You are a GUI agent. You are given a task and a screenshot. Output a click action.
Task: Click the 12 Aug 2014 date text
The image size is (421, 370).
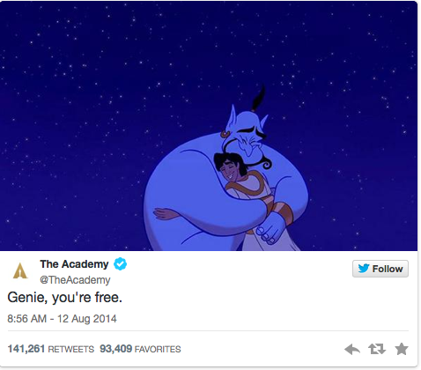87,319
